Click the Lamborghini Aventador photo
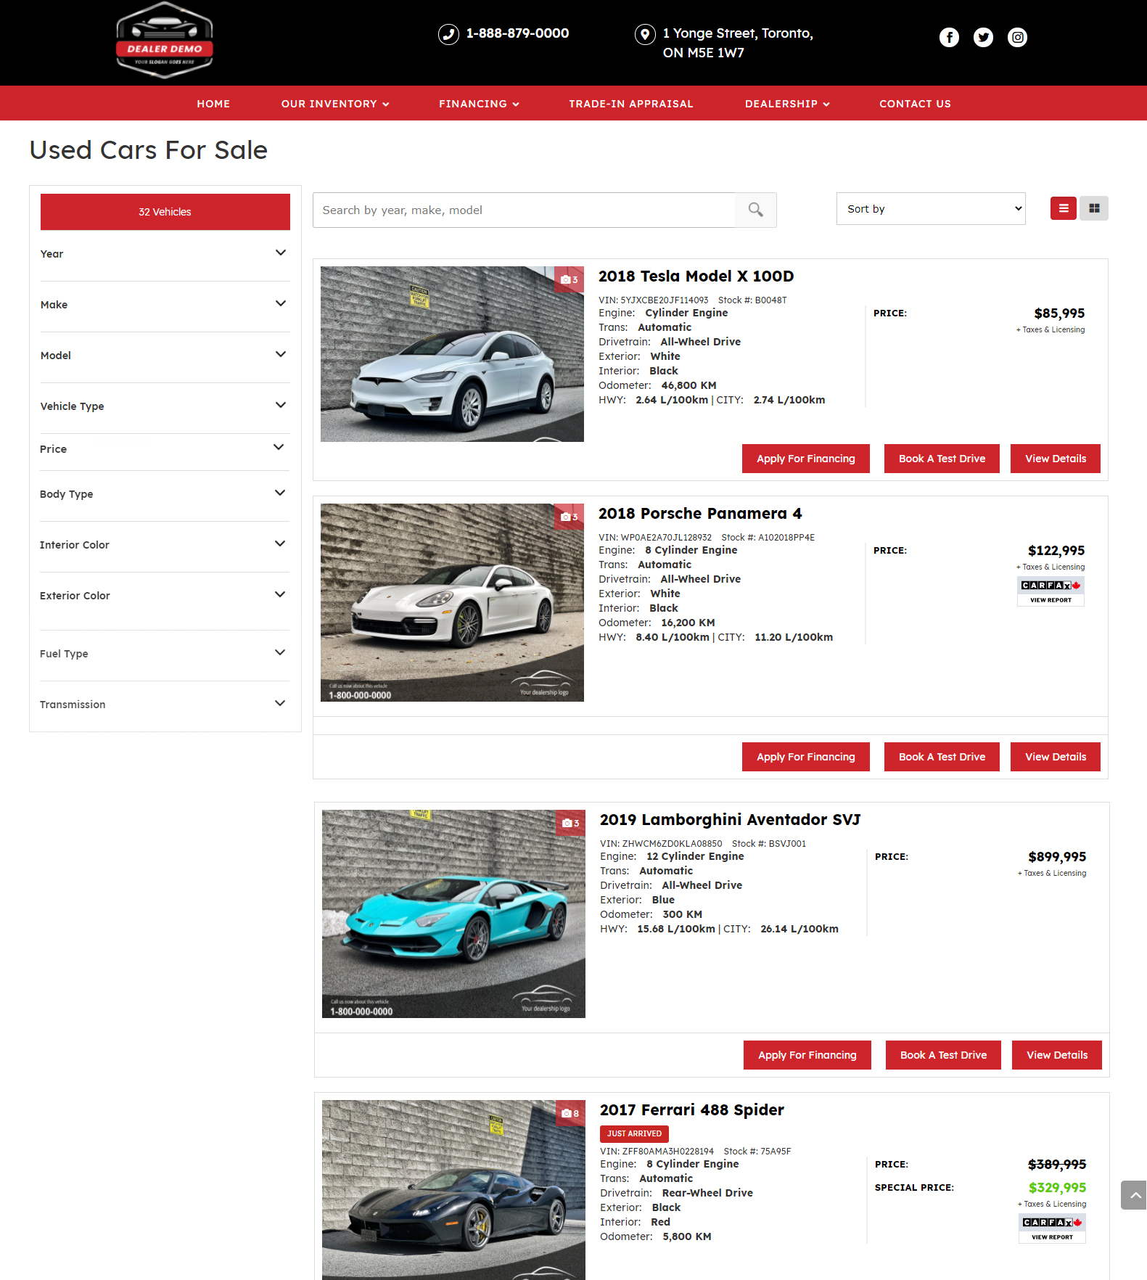Viewport: 1147px width, 1280px height. [453, 914]
